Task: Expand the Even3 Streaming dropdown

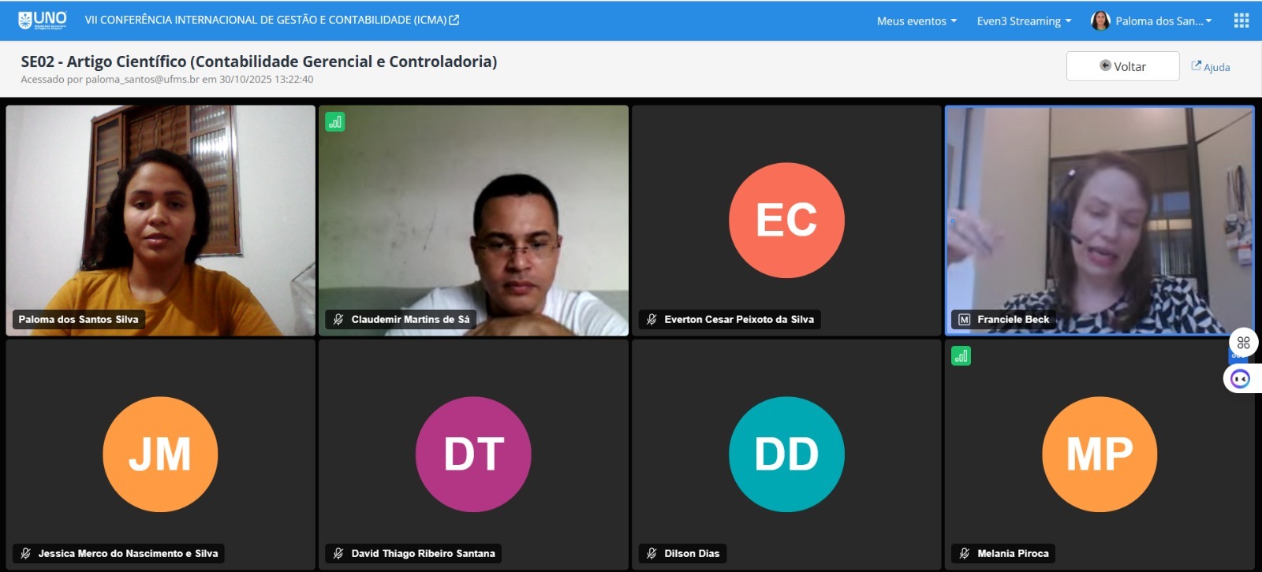Action: click(x=1024, y=21)
